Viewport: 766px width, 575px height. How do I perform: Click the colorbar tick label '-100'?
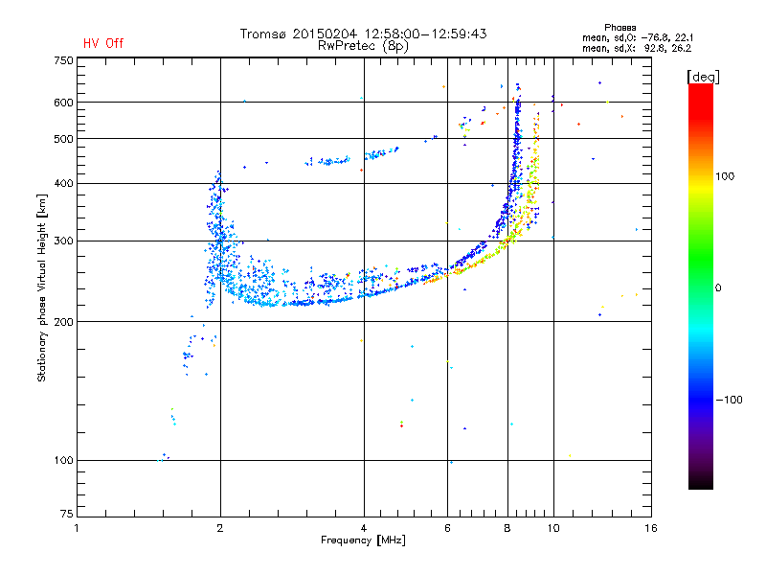(x=730, y=400)
